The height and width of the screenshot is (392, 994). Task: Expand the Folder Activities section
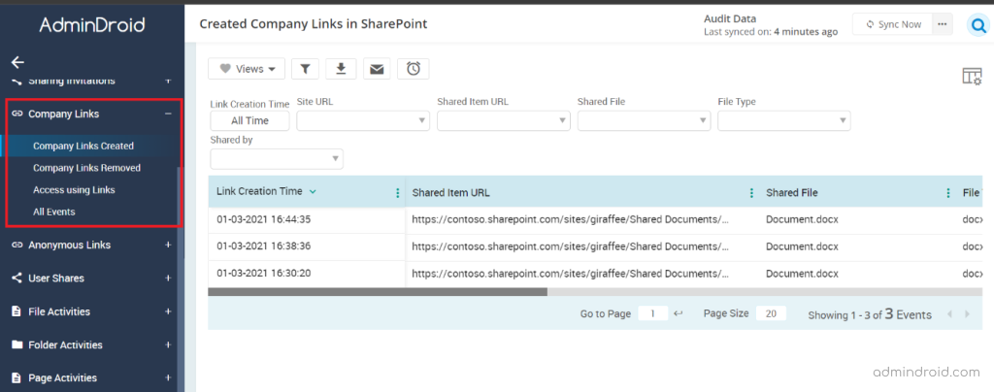168,345
